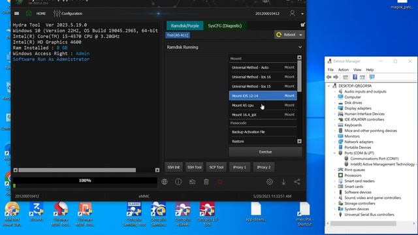The width and height of the screenshot is (418, 235).
Task: Select the Backup Activation File option
Action: [263, 132]
